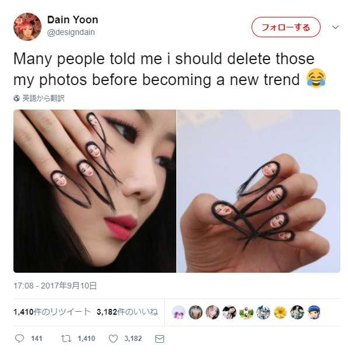View the 1,410件のリツイート list
The image size is (348, 352).
[x=52, y=312]
